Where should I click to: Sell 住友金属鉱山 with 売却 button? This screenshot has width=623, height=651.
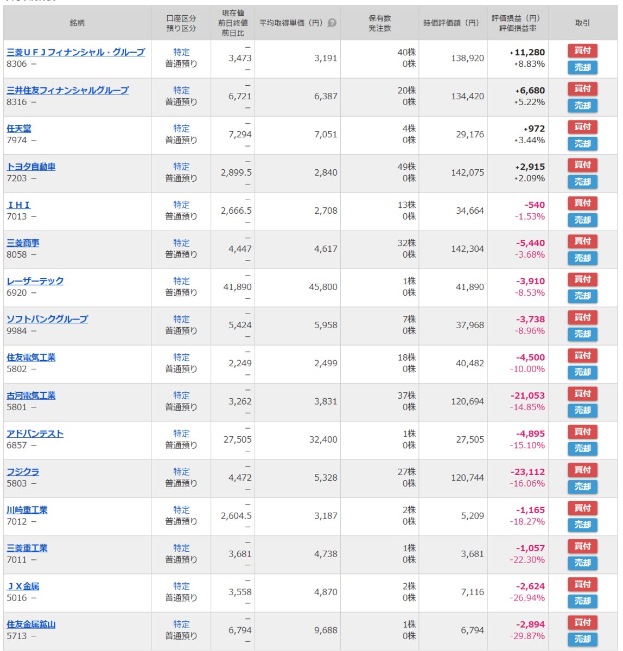tap(583, 639)
